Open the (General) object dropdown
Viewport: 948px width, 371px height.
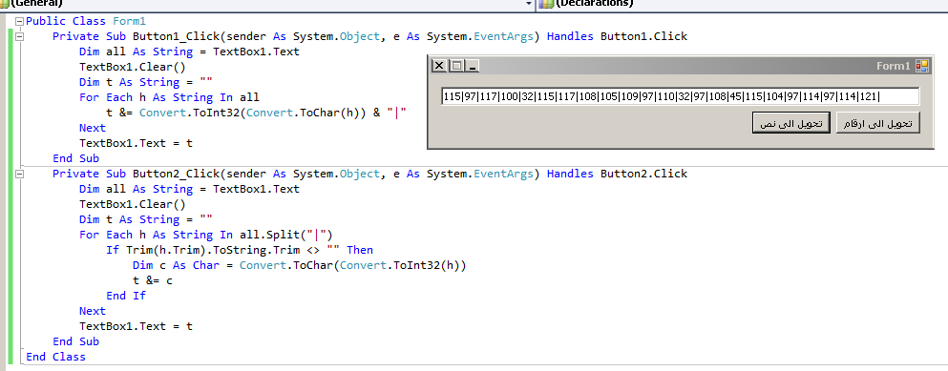point(529,4)
